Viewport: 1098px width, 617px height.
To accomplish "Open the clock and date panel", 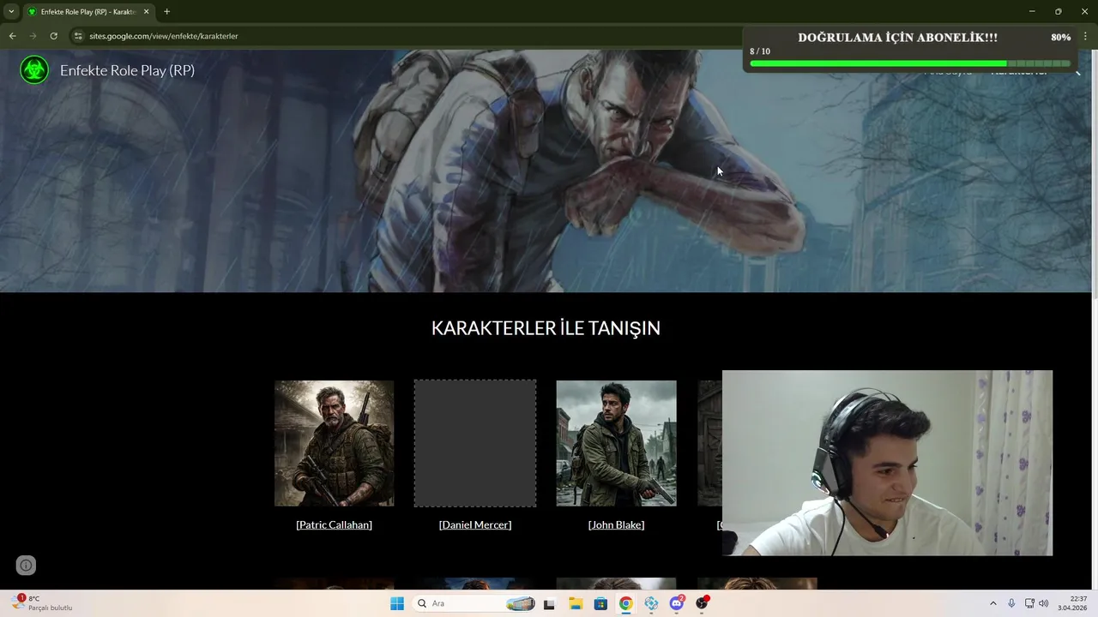I will click(x=1072, y=603).
